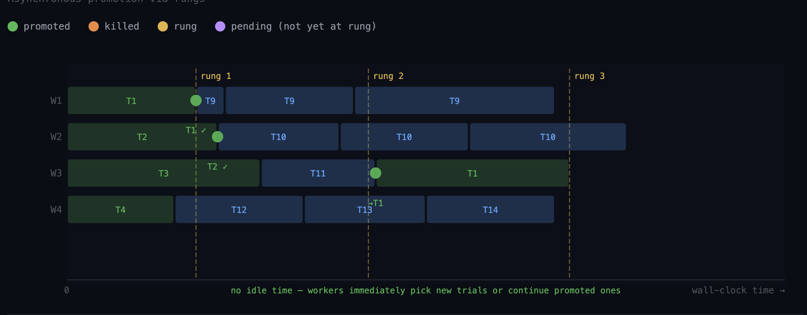Image resolution: width=807 pixels, height=315 pixels.
Task: Select the rung 1 marker label
Action: point(216,76)
